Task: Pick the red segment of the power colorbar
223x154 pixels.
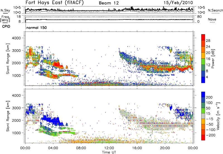Action: pyautogui.click(x=203, y=38)
